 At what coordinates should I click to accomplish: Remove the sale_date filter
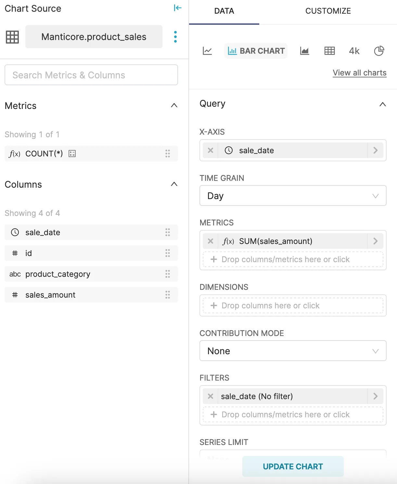tap(211, 396)
